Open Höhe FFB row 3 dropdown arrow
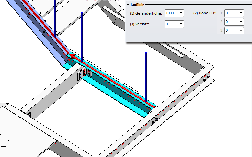This screenshot has width=252, height=157. (x=241, y=30)
